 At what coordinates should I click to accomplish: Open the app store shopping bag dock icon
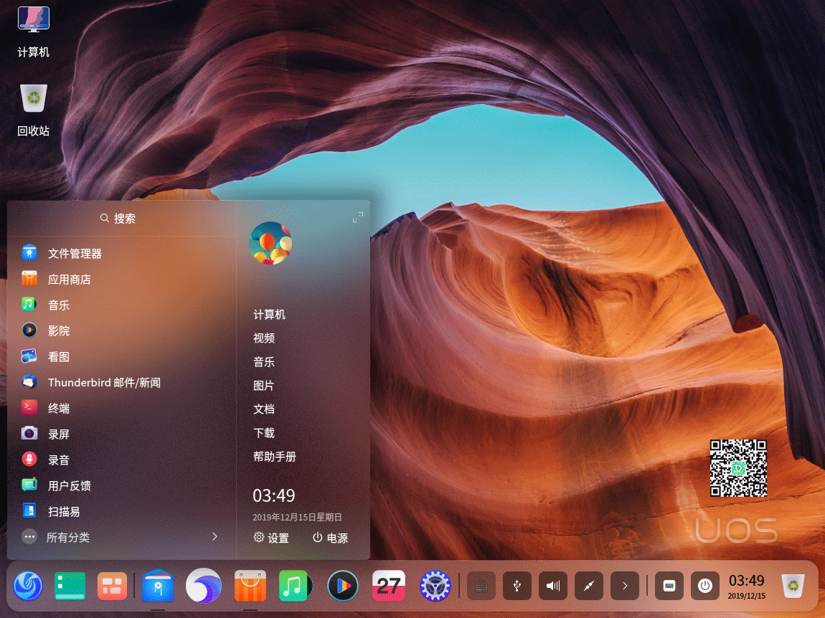250,586
